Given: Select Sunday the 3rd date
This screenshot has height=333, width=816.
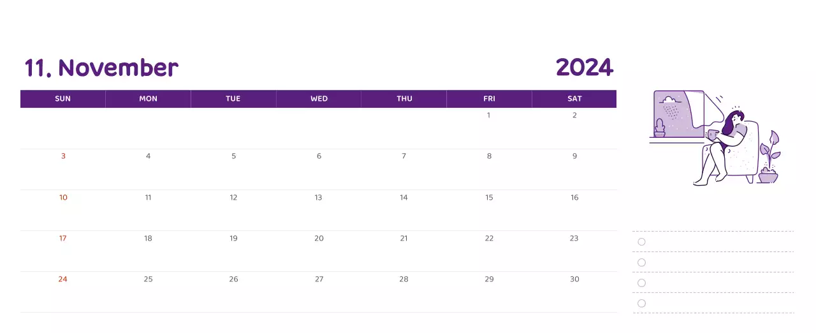Looking at the screenshot, I should tap(63, 156).
